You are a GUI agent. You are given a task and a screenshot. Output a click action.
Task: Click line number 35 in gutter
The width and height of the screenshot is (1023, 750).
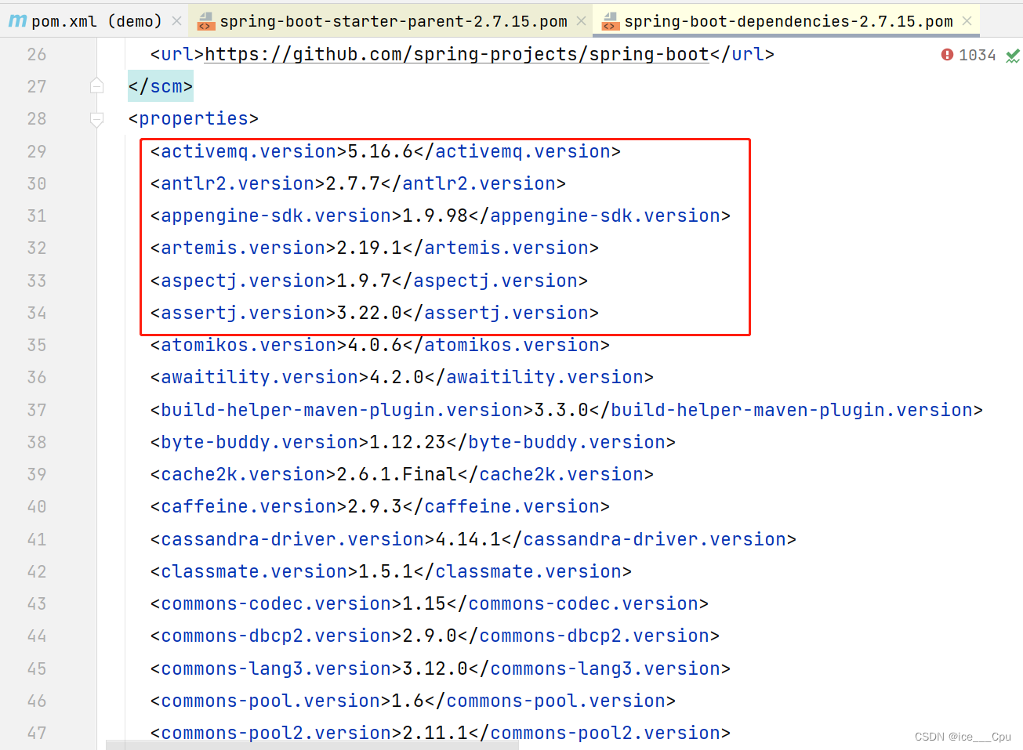[37, 345]
